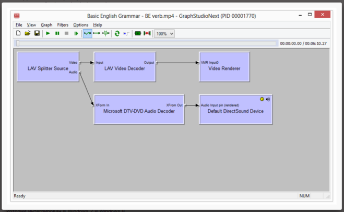
Task: Open a graph file via folder icon
Action: [28, 33]
